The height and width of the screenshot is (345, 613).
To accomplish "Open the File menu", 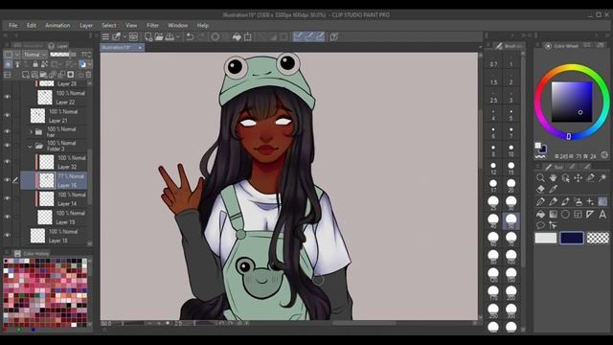I will tap(12, 26).
